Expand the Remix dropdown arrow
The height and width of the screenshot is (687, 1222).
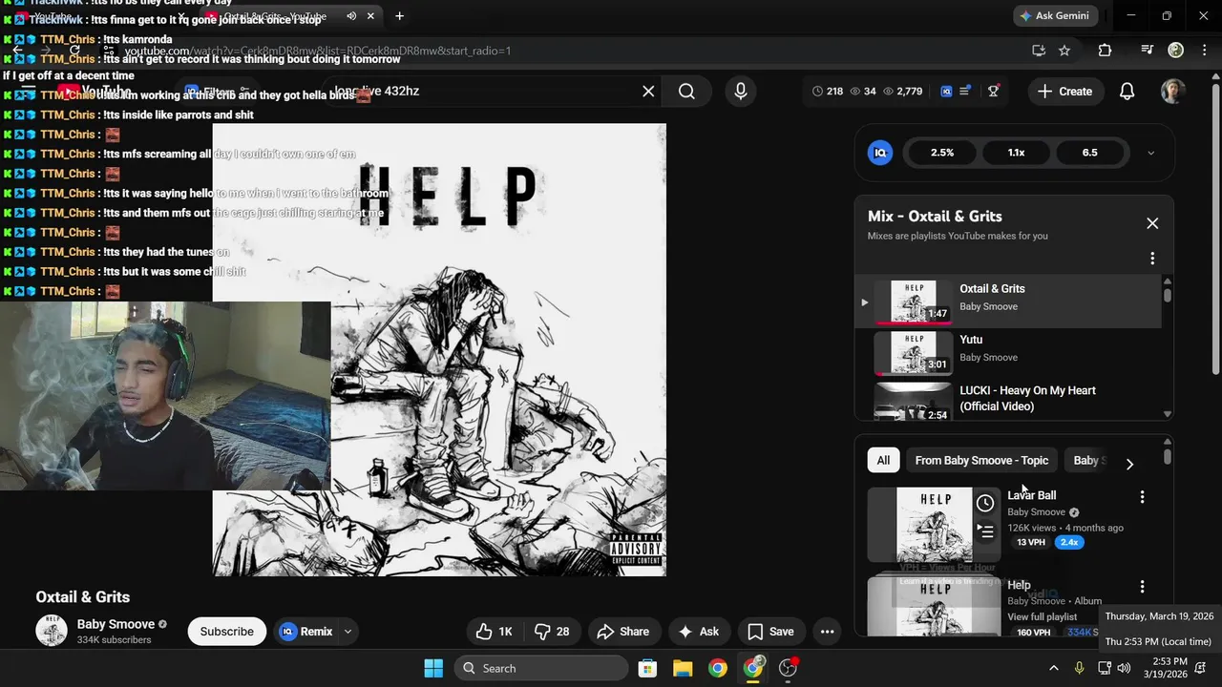coord(348,632)
